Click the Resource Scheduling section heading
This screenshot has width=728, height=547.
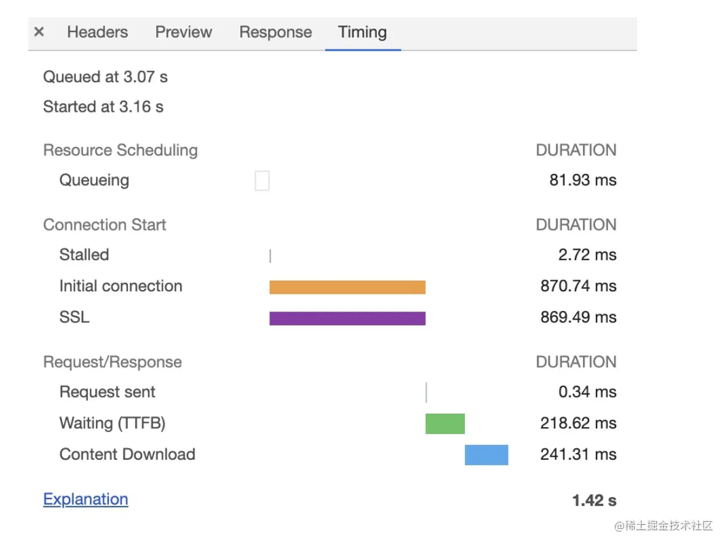point(121,151)
